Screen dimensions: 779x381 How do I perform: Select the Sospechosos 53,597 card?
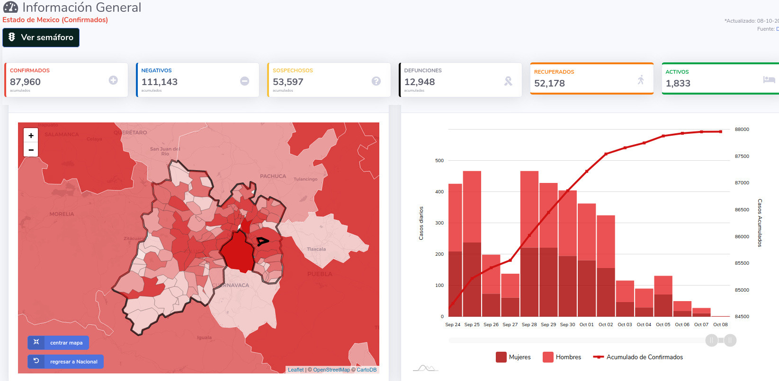329,80
